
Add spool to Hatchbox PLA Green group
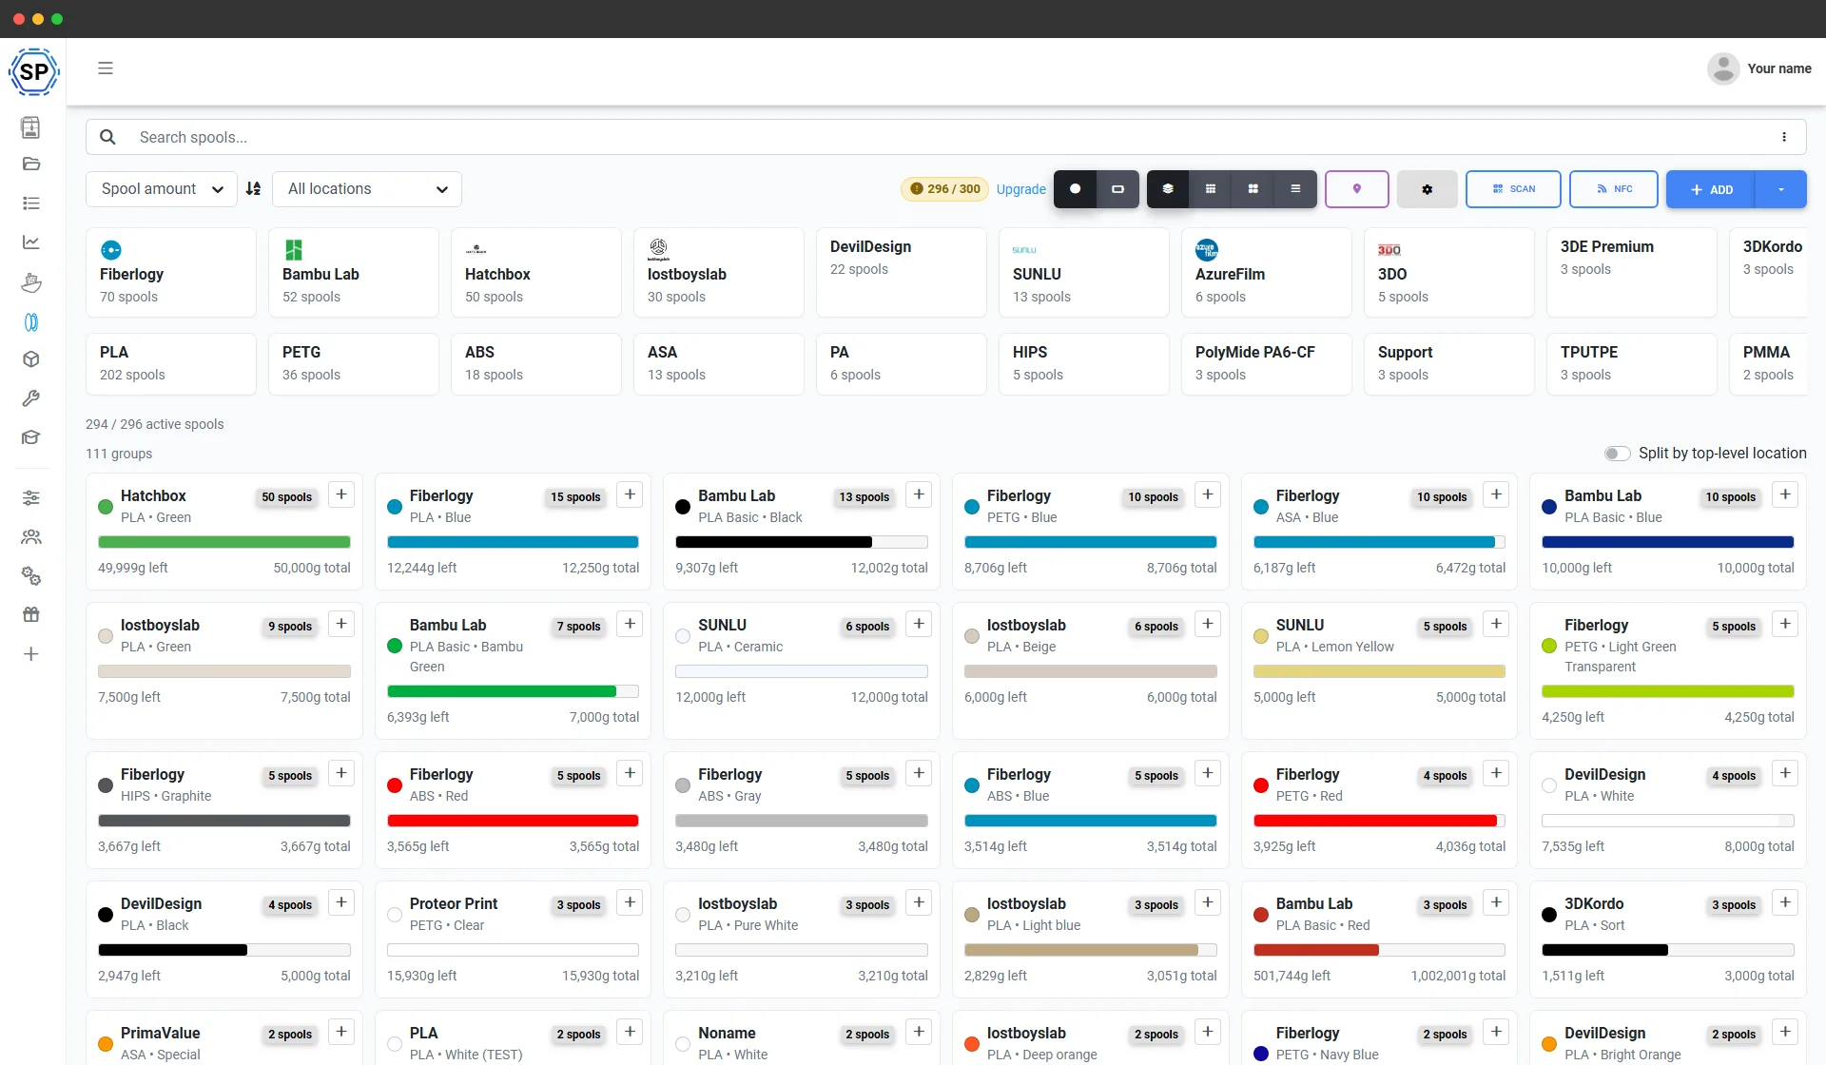pos(341,494)
